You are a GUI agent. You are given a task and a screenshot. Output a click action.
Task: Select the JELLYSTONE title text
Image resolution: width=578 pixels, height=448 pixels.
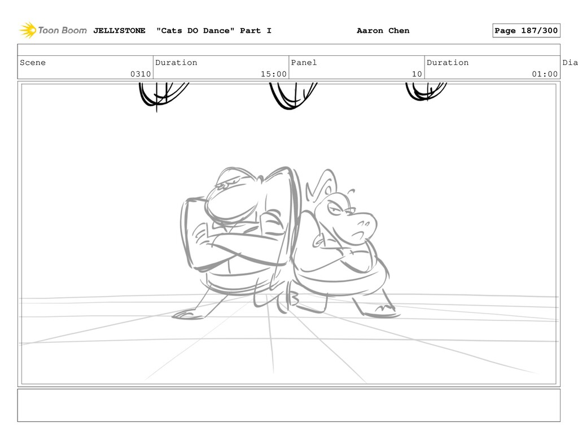click(119, 31)
